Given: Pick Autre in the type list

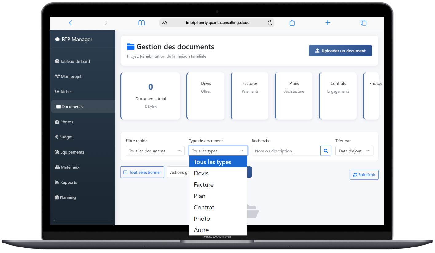Looking at the screenshot, I should [x=201, y=230].
